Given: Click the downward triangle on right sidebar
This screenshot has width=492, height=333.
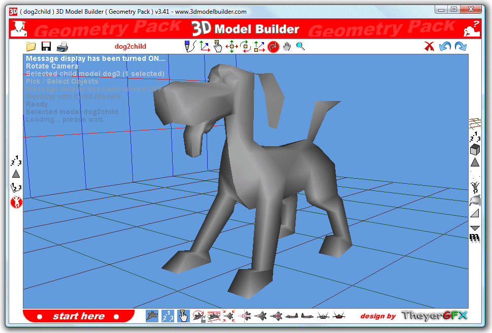Looking at the screenshot, I should [x=475, y=227].
